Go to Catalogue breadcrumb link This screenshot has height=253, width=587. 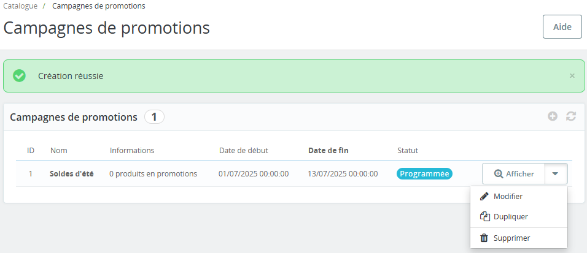20,6
